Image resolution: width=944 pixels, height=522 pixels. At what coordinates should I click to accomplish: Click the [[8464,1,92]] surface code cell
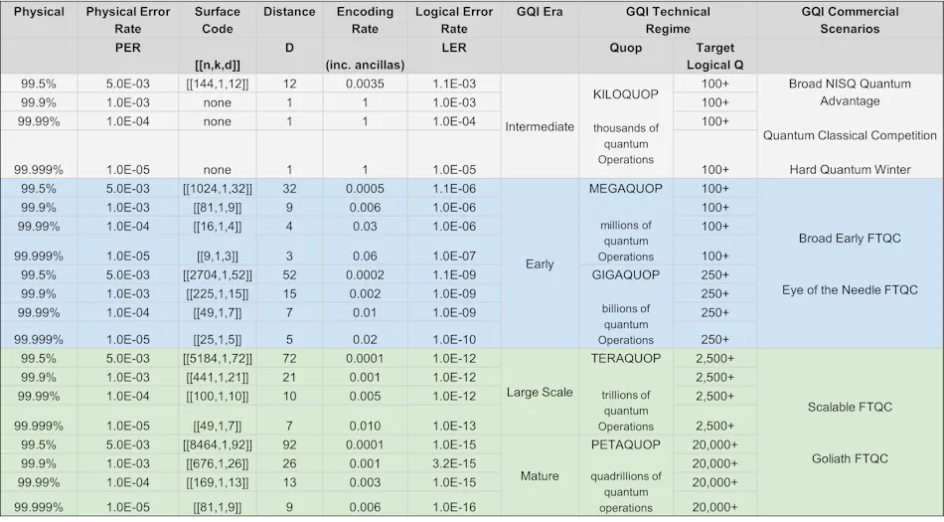tap(218, 444)
